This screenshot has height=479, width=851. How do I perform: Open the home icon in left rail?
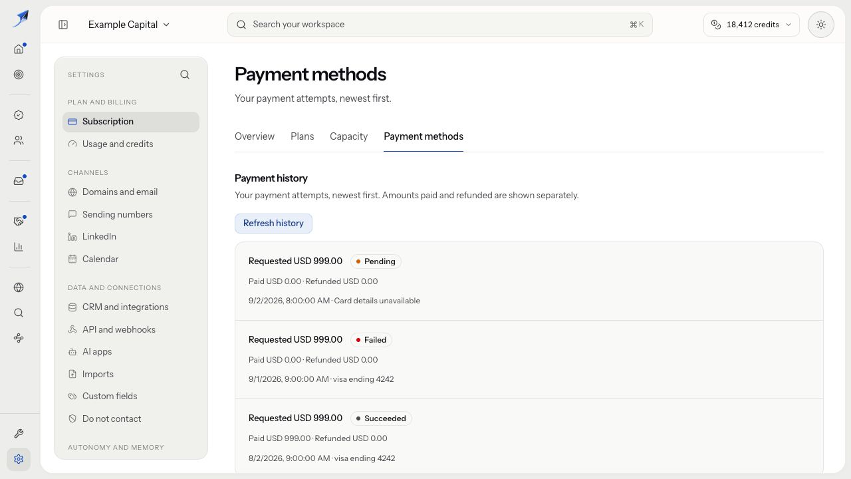point(19,49)
